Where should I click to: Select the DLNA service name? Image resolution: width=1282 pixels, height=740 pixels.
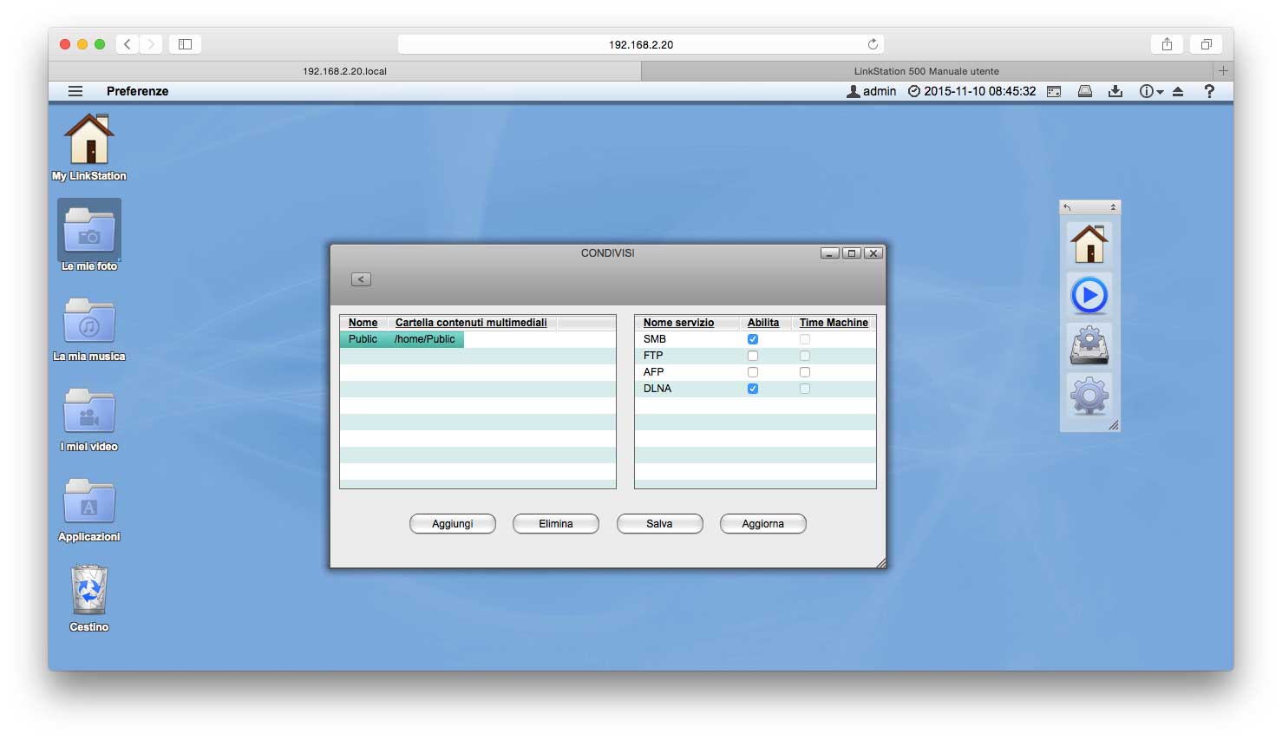(657, 389)
